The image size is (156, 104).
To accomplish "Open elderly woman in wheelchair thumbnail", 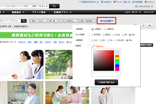I will click(x=59, y=65).
